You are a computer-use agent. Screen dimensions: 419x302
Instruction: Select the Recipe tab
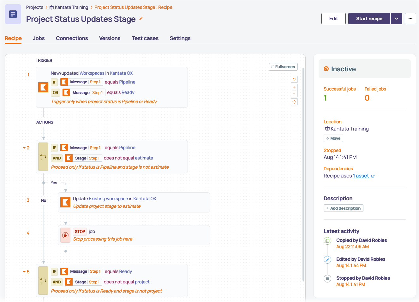pyautogui.click(x=13, y=38)
